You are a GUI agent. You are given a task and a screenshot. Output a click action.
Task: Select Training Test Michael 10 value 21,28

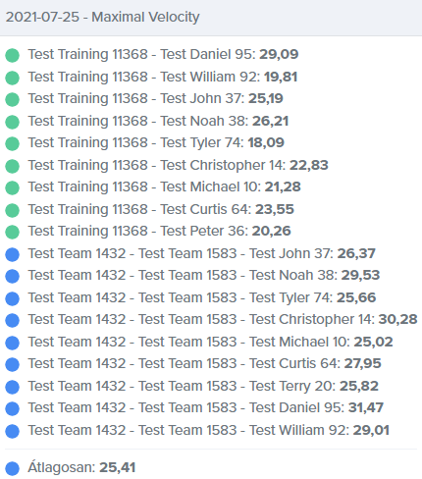(283, 186)
